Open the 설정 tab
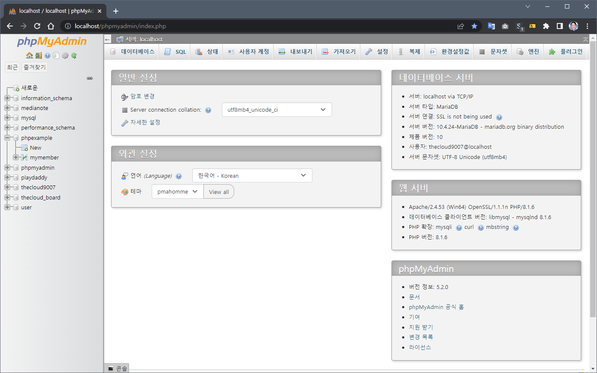This screenshot has width=597, height=373. click(376, 52)
